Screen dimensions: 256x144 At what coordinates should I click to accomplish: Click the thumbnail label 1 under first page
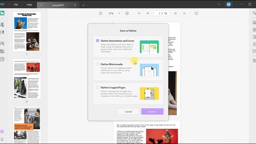27,54
